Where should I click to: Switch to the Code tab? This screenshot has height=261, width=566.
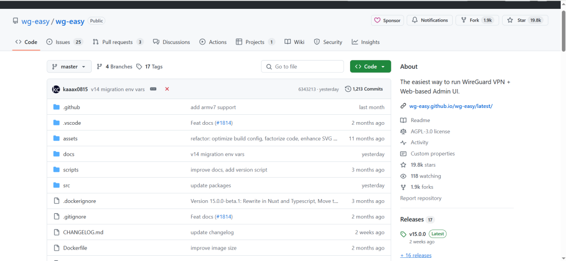pyautogui.click(x=26, y=42)
